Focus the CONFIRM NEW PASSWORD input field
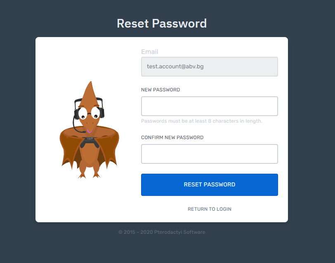The image size is (335, 263). (210, 154)
